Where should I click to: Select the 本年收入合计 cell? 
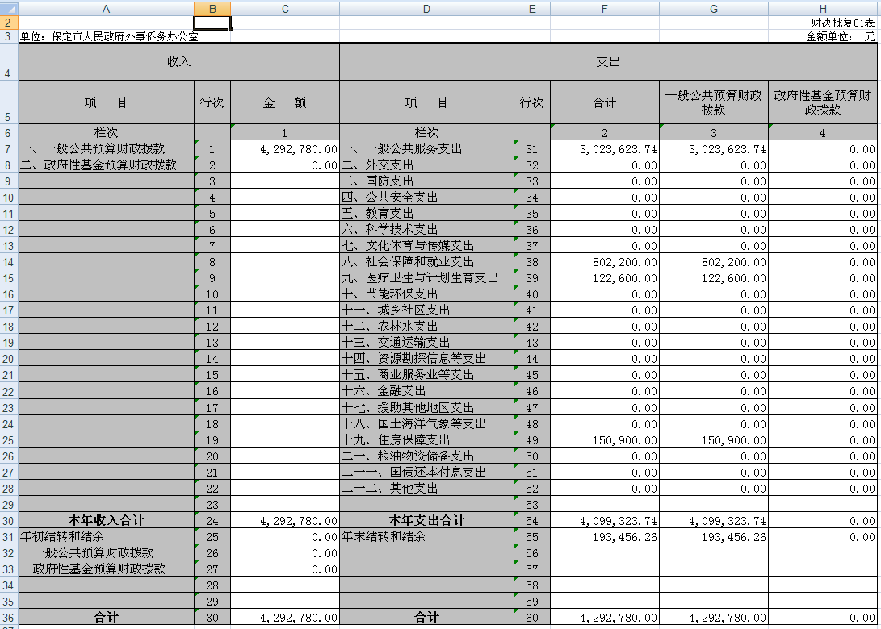tap(106, 521)
